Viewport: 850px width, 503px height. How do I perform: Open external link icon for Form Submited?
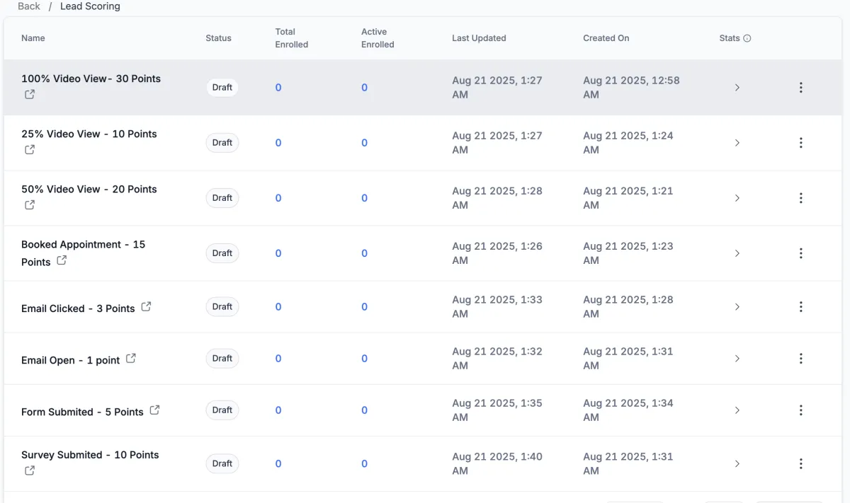154,410
